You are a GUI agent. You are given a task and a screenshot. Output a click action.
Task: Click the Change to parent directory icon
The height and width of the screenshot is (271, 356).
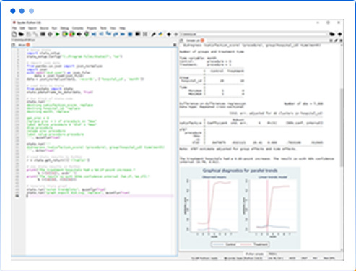click(339, 34)
